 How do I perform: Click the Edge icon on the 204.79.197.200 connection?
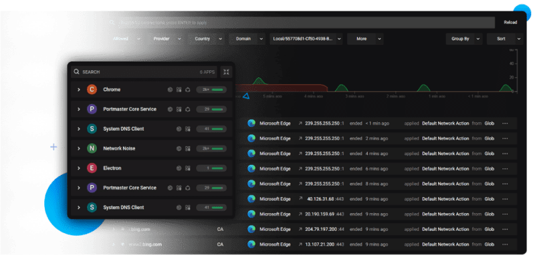tap(251, 229)
